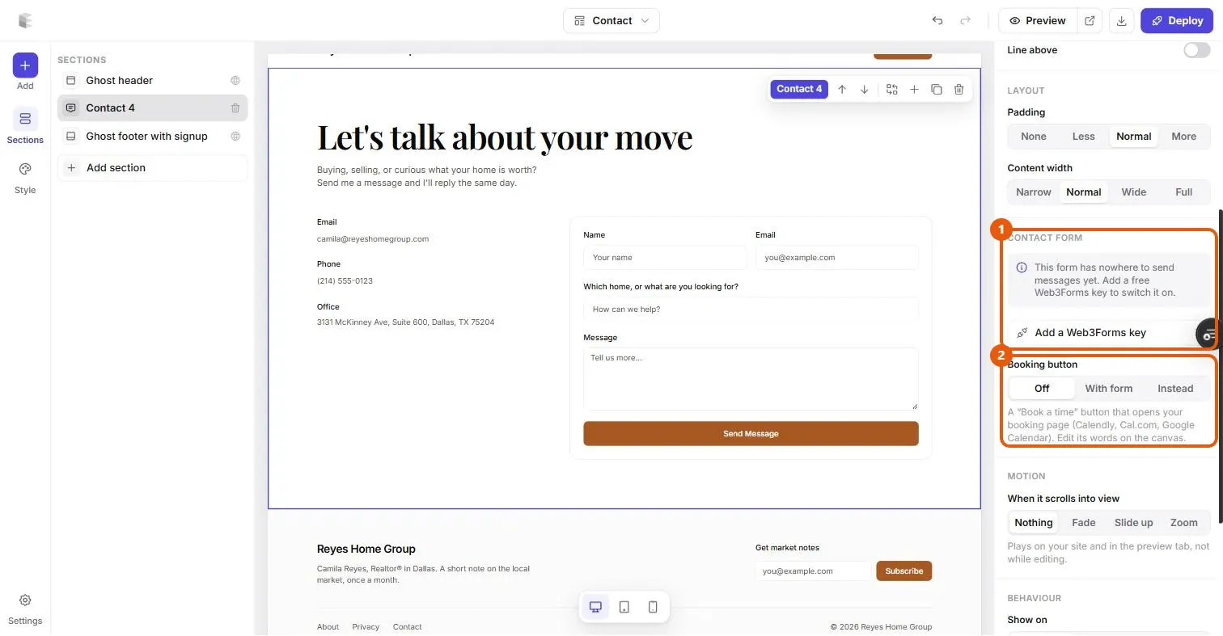Click the undo arrow in top bar
1223x636 pixels.
(x=937, y=20)
